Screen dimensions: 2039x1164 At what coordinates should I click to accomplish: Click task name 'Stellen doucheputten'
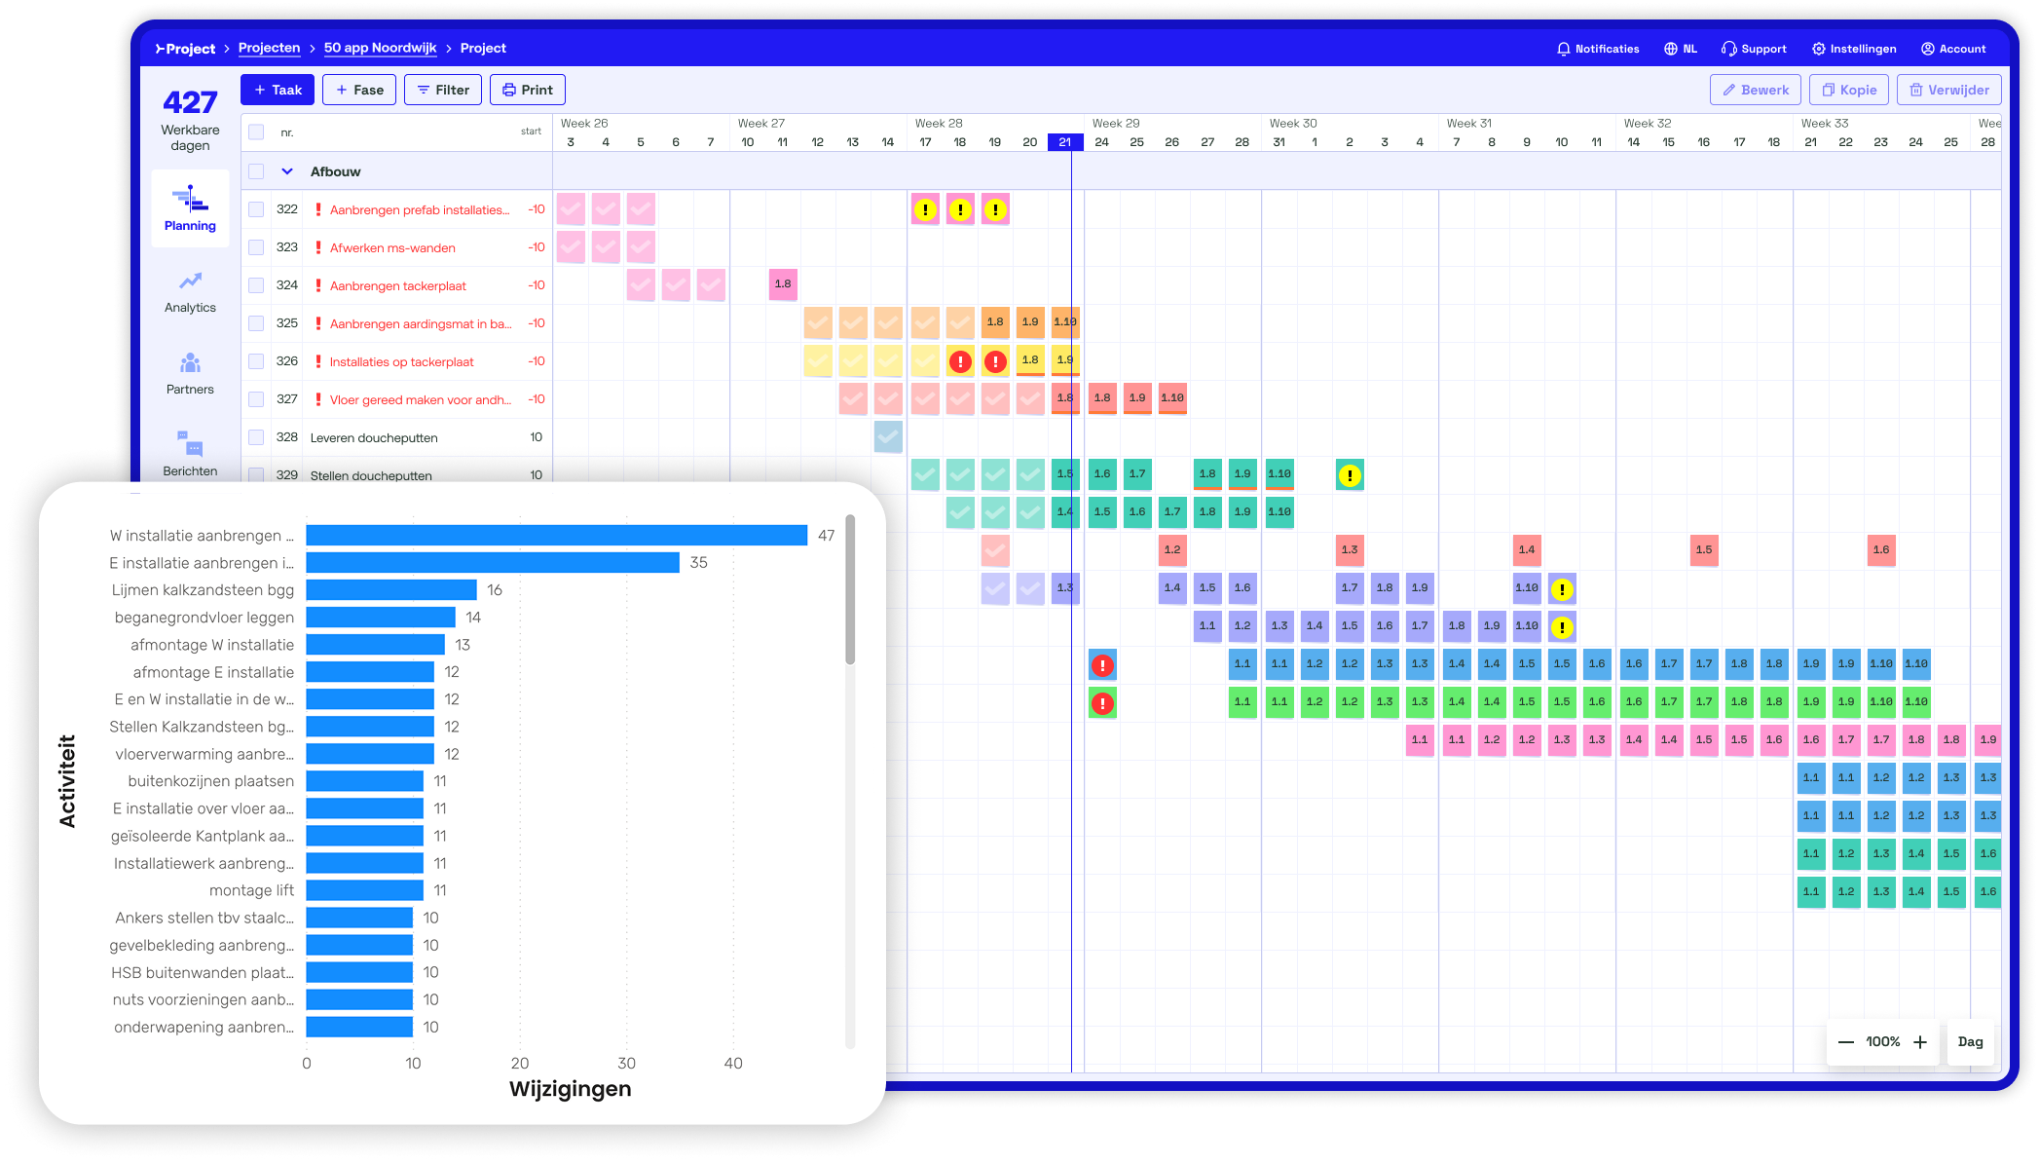pyautogui.click(x=371, y=475)
